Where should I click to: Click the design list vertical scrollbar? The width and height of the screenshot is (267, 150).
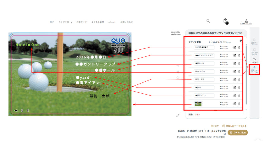point(246,75)
